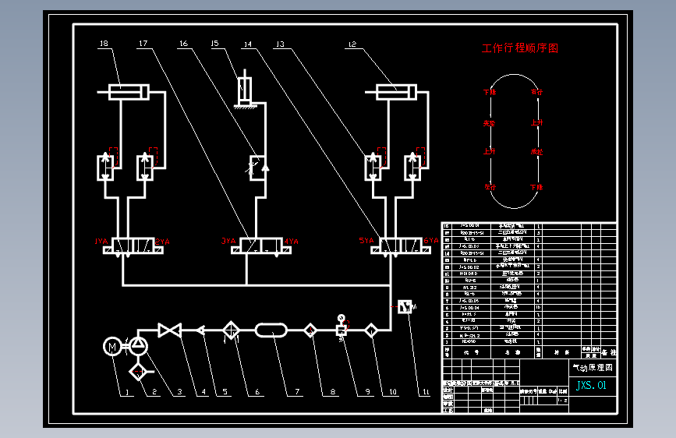Click the pressure regulator with gauge symbol
676x438 pixels.
(342, 327)
